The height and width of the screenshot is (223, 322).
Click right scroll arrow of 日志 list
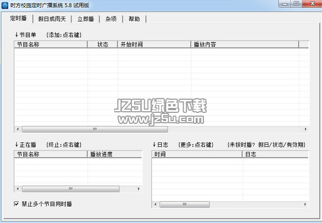tap(306, 204)
